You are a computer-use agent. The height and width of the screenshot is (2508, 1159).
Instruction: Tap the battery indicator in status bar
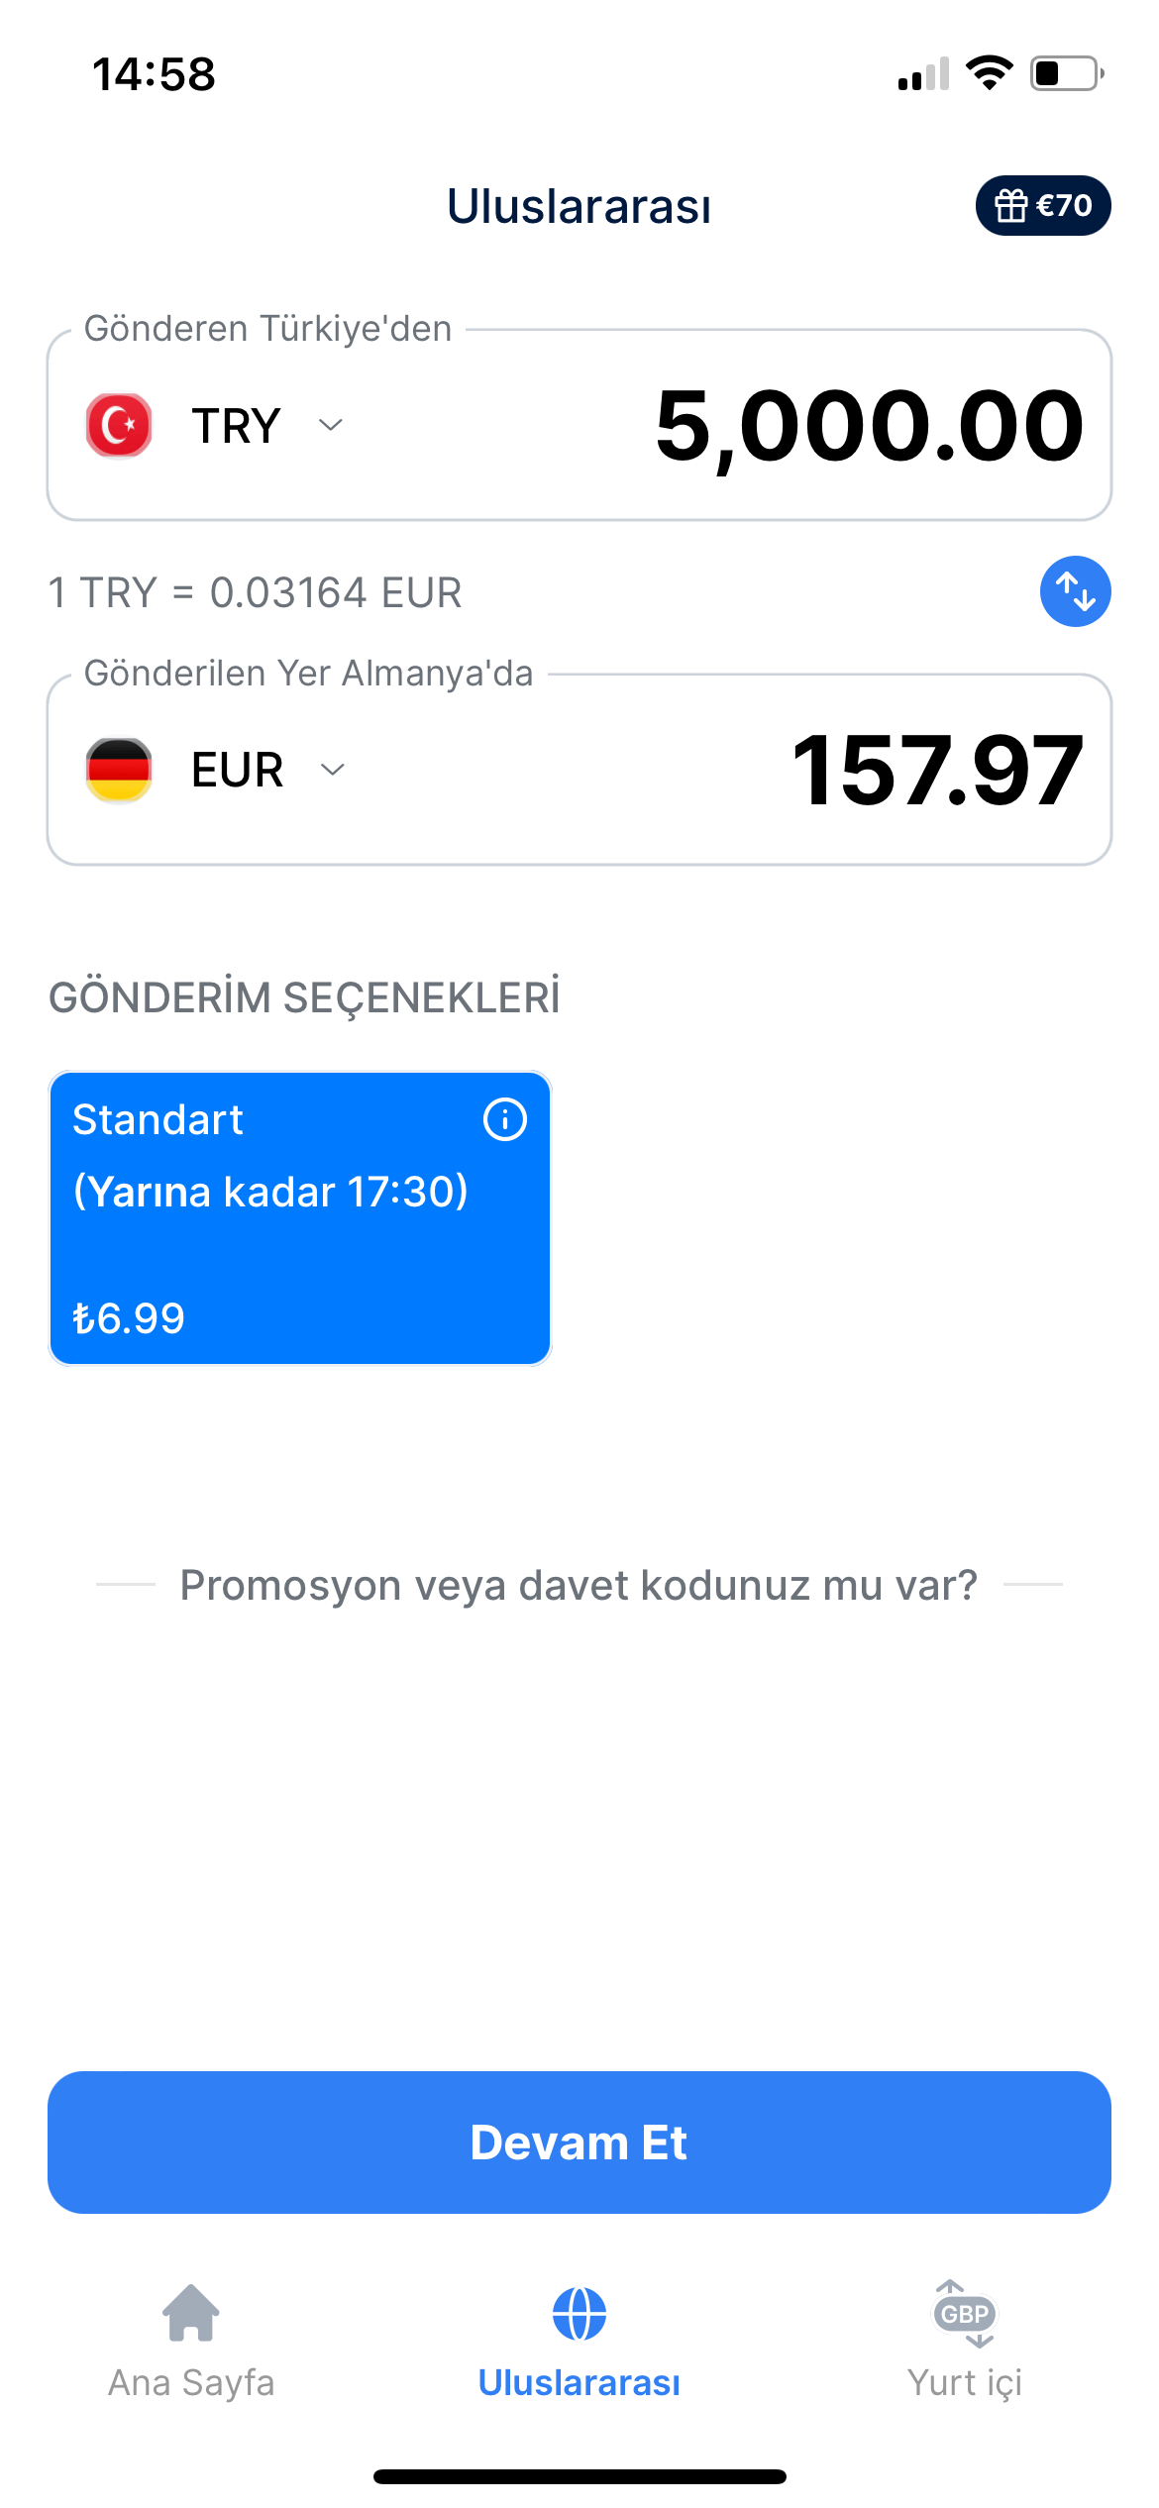tap(1066, 74)
